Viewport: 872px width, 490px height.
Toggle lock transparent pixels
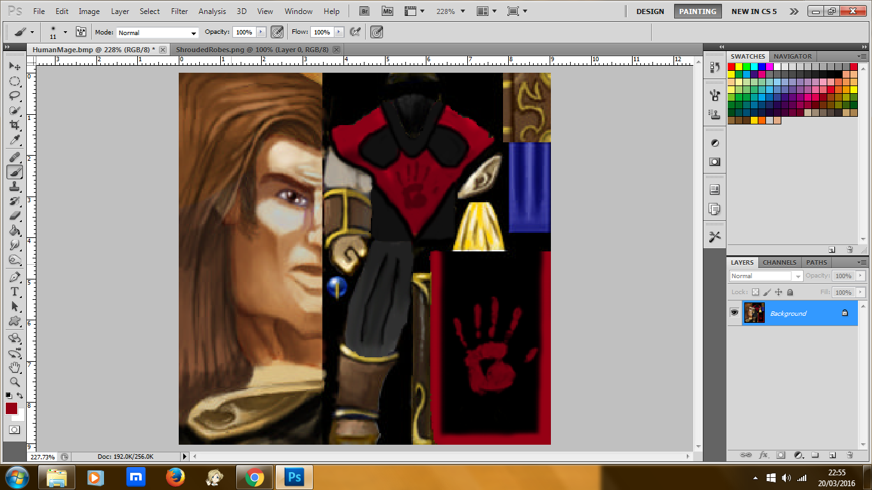pyautogui.click(x=756, y=292)
